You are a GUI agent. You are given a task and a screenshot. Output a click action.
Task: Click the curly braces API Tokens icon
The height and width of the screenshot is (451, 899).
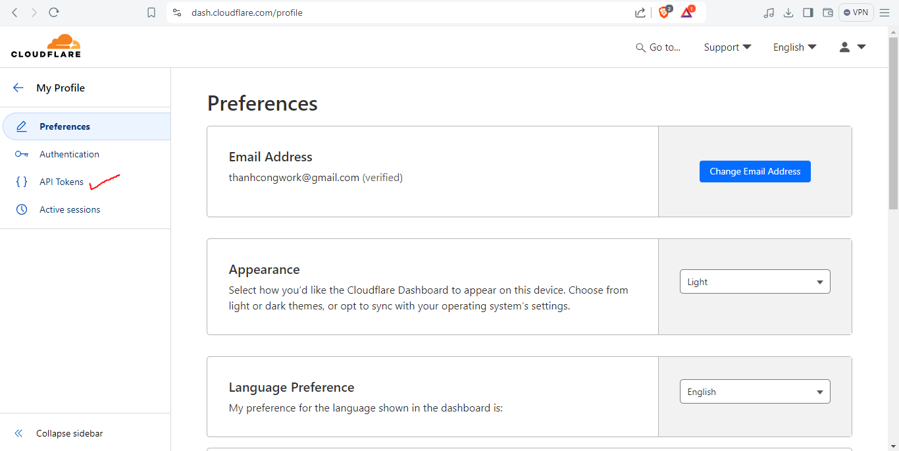(x=22, y=182)
